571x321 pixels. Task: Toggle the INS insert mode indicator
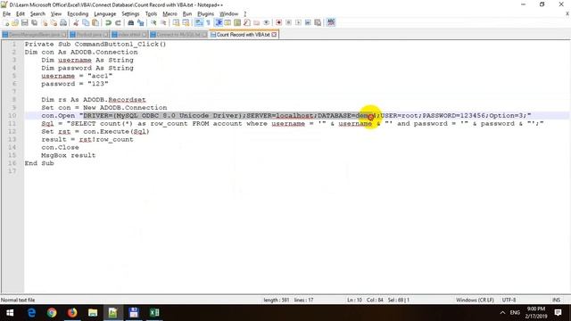pos(556,300)
